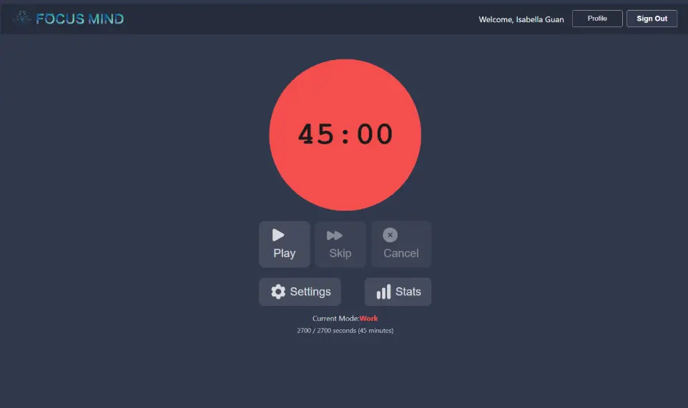The image size is (688, 408).
Task: Click the Current Mode label
Action: tap(335, 319)
